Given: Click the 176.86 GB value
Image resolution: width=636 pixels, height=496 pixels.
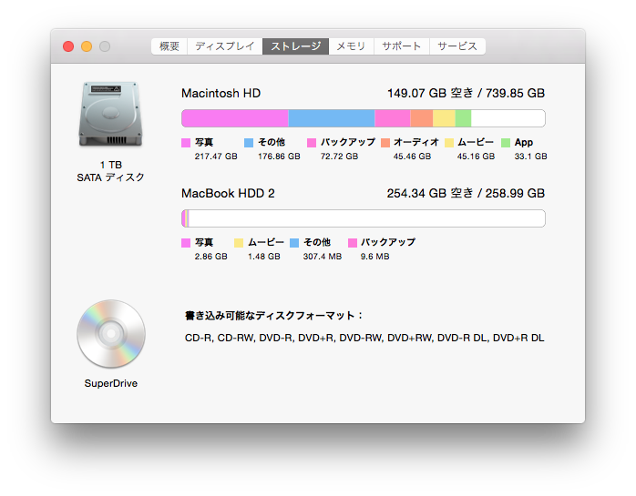Looking at the screenshot, I should 279,157.
